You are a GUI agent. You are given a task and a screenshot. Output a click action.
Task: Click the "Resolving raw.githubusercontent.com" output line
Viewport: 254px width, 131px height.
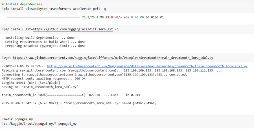tap(111, 70)
